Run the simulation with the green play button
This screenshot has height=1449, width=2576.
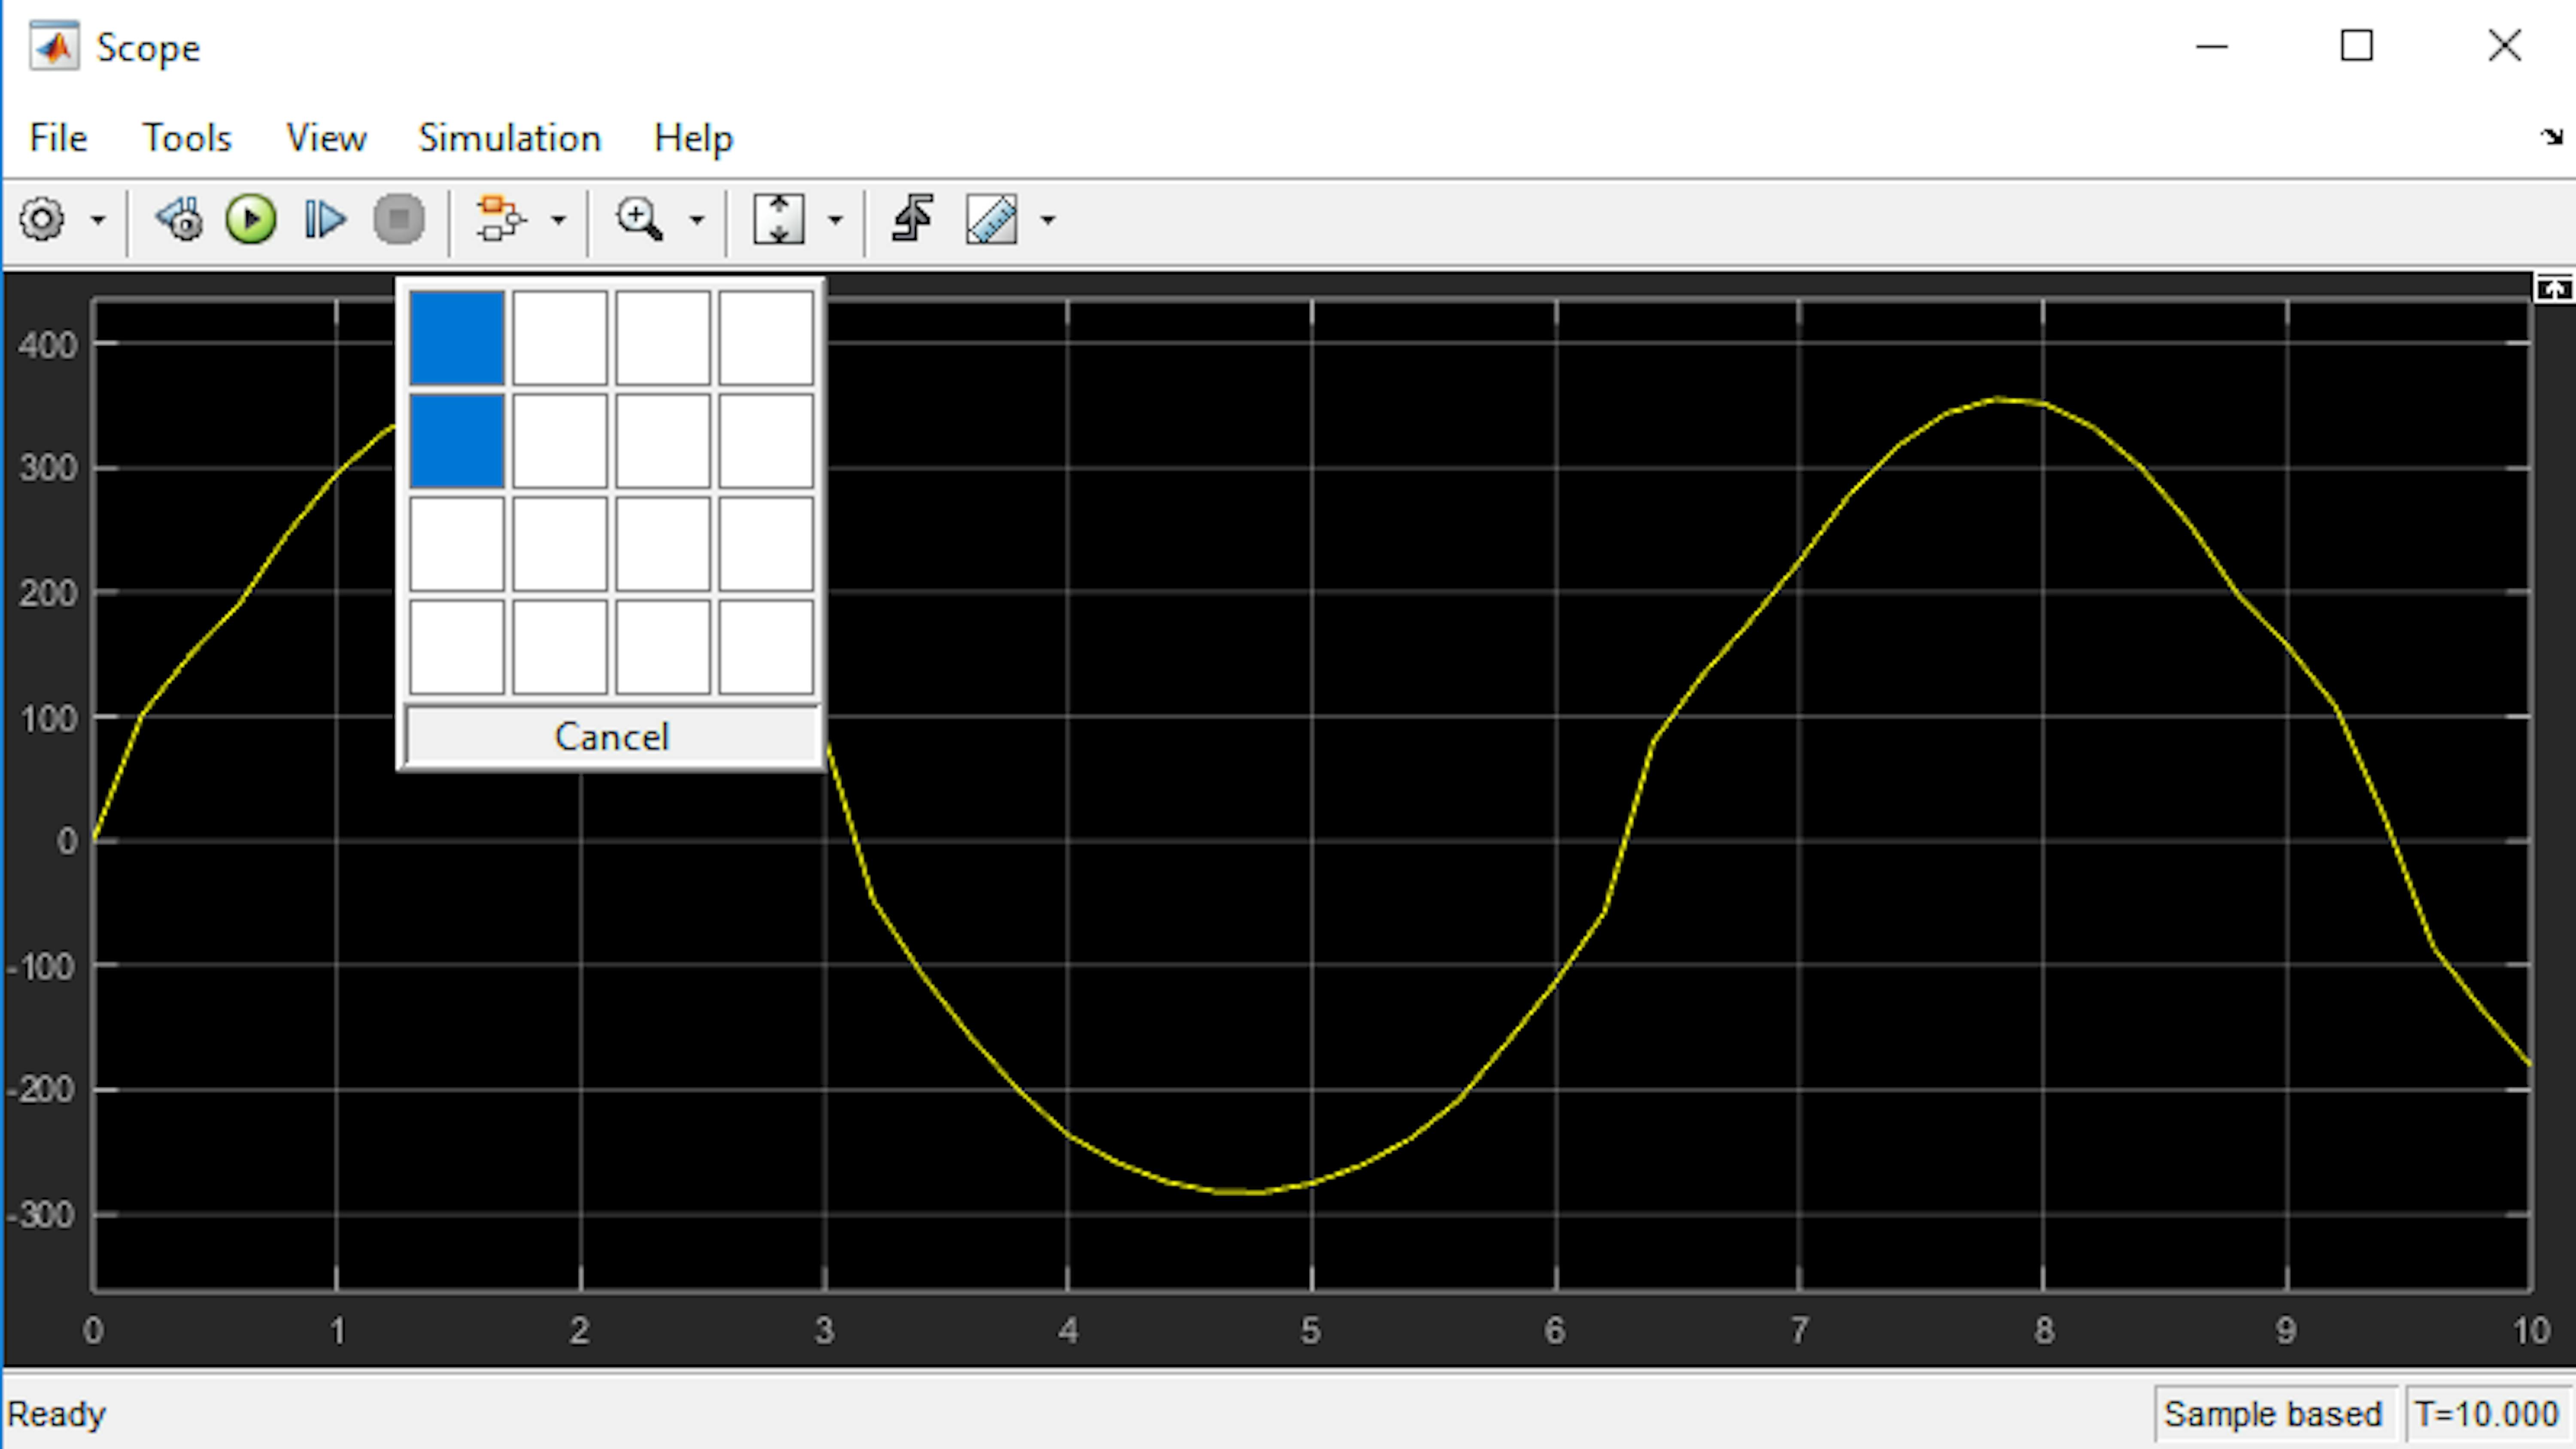click(251, 219)
